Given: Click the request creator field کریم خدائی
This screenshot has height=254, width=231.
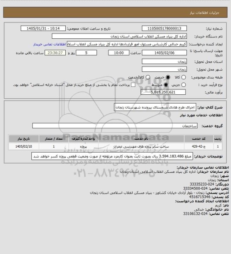Looking at the screenshot, I should [127, 44].
